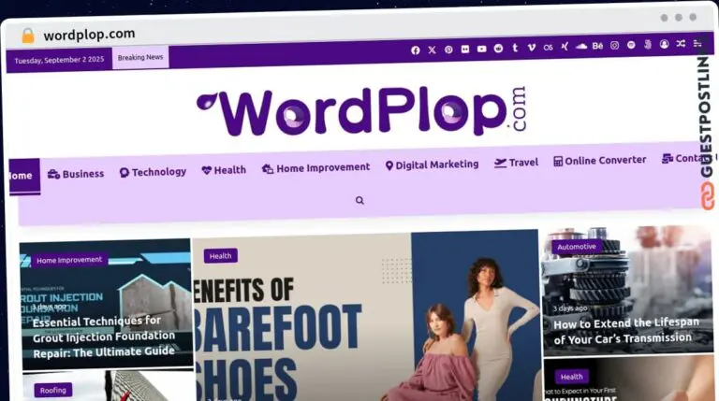Open the Facebook social icon
Image resolution: width=719 pixels, height=401 pixels.
(x=416, y=50)
